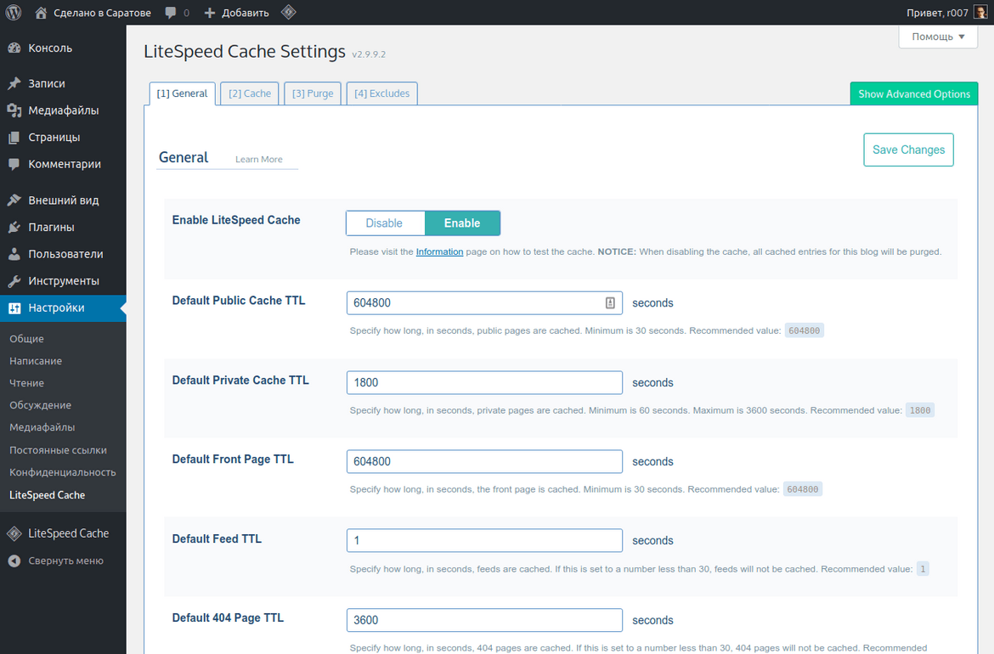The width and height of the screenshot is (994, 654).
Task: Click the LiteSpeed Cache sidebar diamond icon
Action: pos(14,533)
